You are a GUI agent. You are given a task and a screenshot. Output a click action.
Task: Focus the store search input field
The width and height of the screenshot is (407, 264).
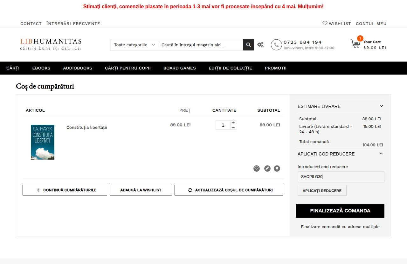click(x=200, y=45)
